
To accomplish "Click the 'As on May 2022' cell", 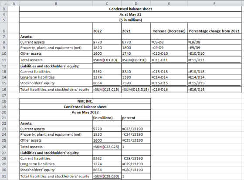I will (x=85, y=112).
